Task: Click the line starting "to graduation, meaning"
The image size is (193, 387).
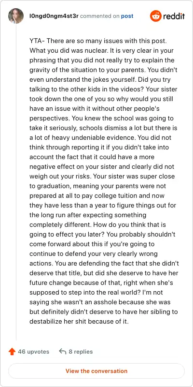Action: coord(98,186)
